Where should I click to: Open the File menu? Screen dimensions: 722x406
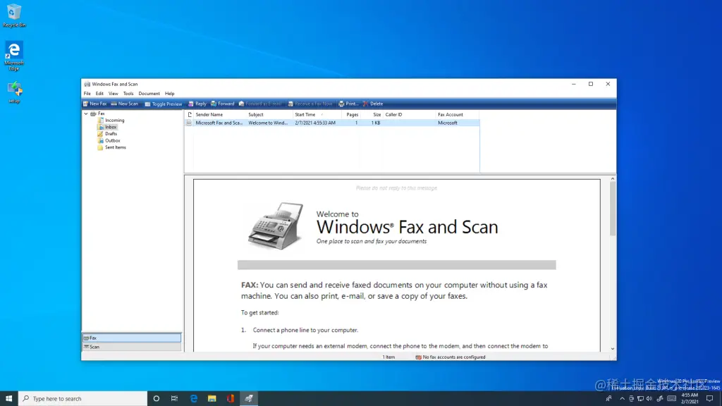87,94
